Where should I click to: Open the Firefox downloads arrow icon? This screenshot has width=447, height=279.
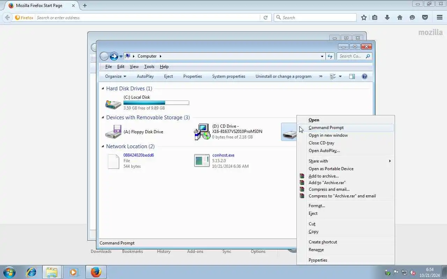click(x=387, y=17)
